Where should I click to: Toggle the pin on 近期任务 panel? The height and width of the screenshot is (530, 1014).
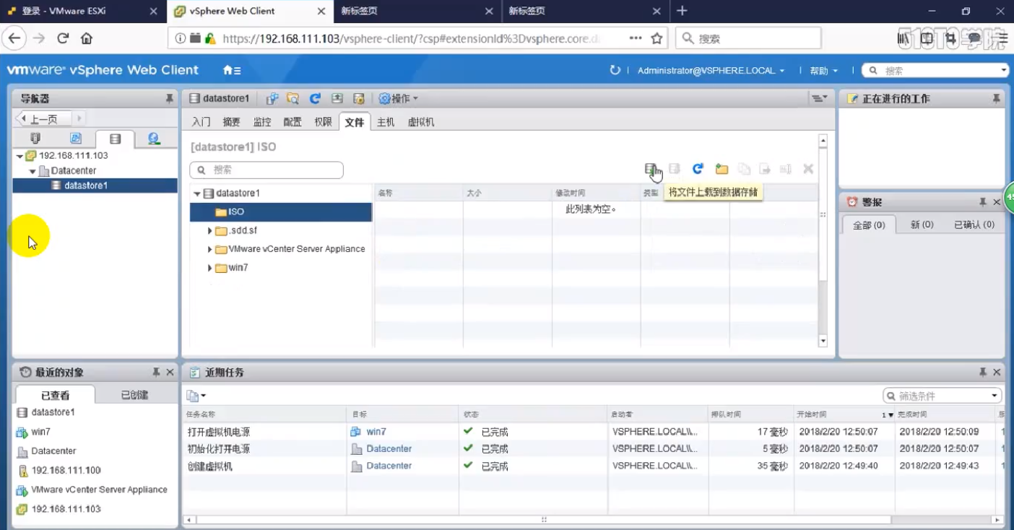point(982,373)
